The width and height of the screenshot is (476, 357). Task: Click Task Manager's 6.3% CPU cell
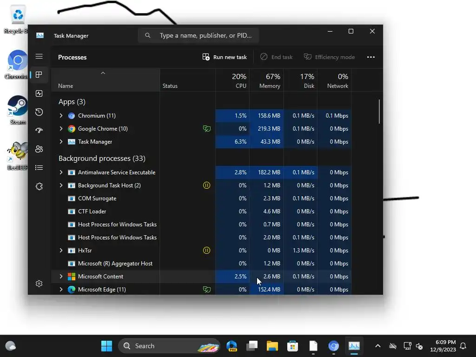(232, 142)
